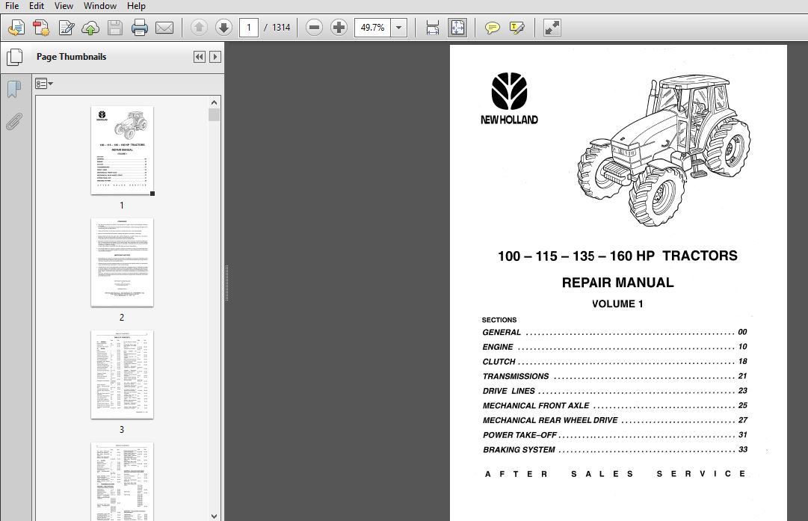808x521 pixels.
Task: Select page 1 thumbnail
Action: tap(122, 150)
